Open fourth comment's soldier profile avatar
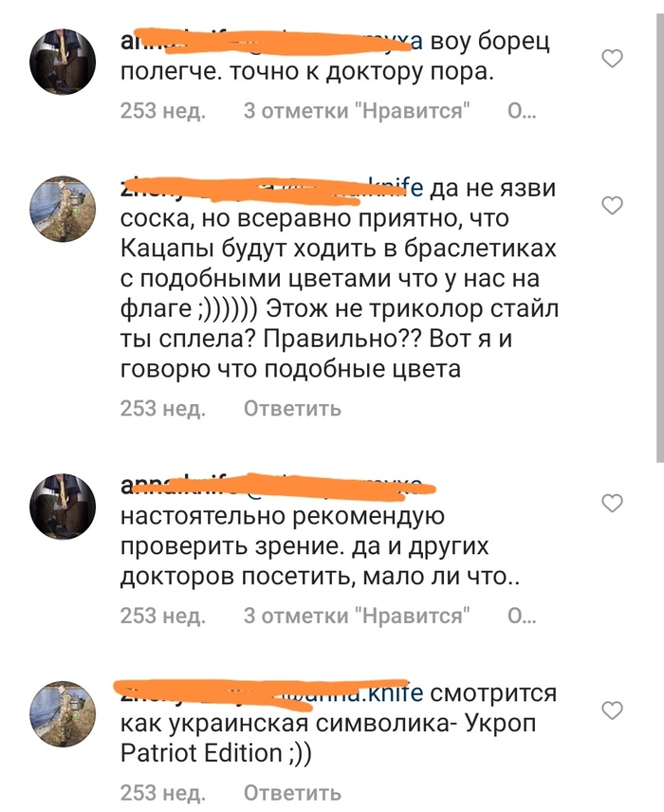Image resolution: width=664 pixels, height=812 pixels. click(63, 713)
